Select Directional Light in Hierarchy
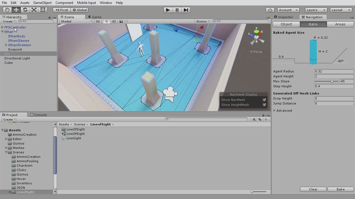 (x=17, y=58)
